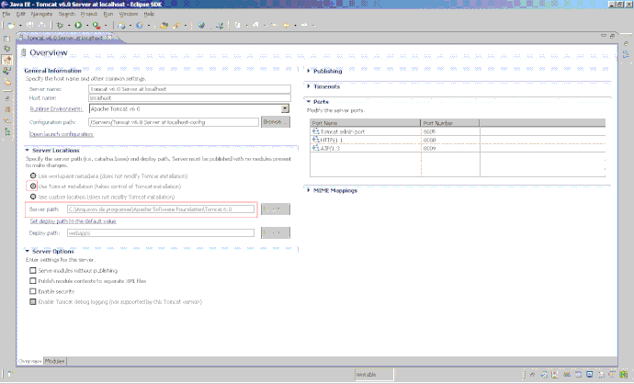
Task: Click Browse button next to Configuration path
Action: click(276, 121)
